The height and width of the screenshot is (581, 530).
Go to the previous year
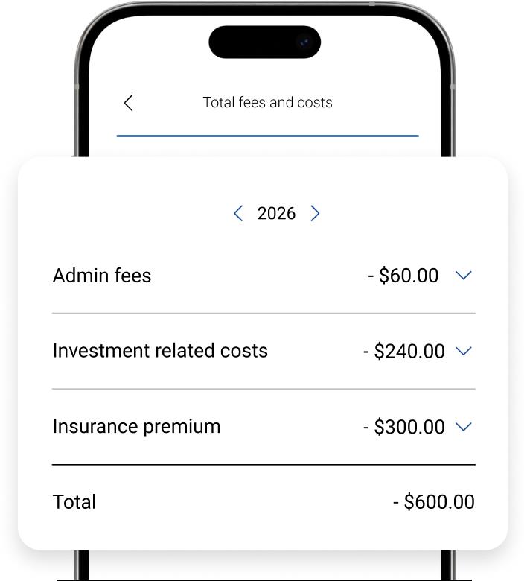click(x=238, y=214)
